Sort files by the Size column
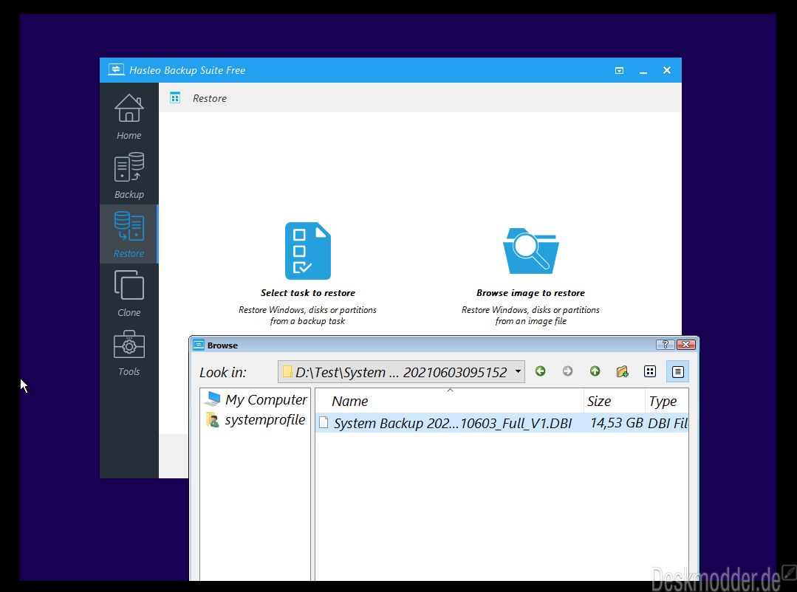797x592 pixels. pos(614,401)
